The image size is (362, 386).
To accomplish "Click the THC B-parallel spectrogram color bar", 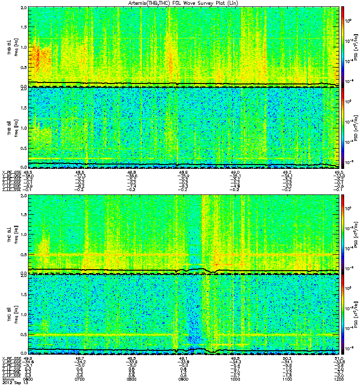I will pos(342,315).
